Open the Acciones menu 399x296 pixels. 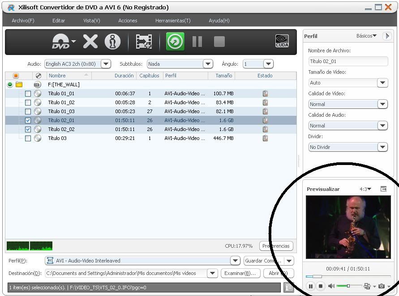click(128, 21)
